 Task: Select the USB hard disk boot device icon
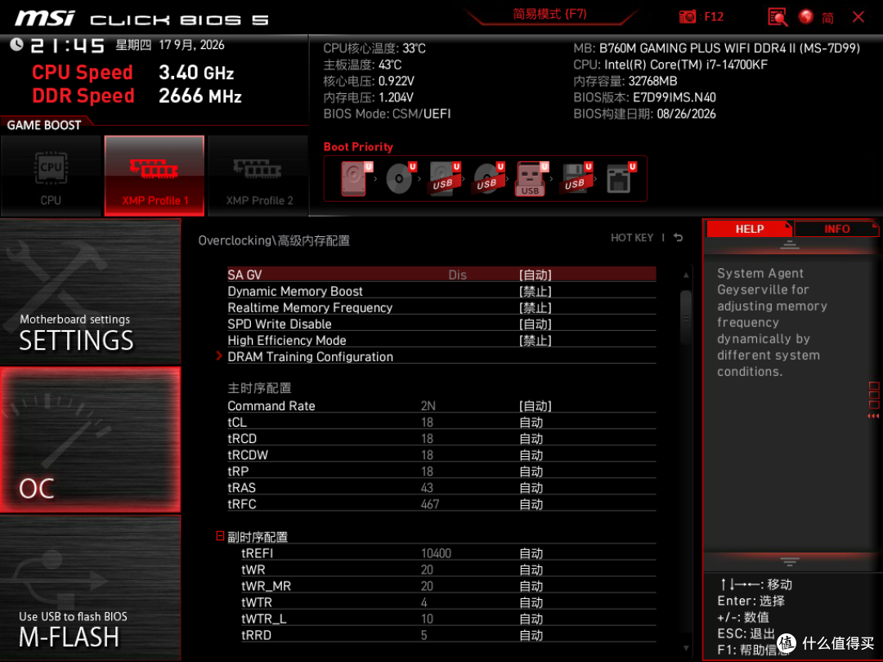tap(444, 179)
